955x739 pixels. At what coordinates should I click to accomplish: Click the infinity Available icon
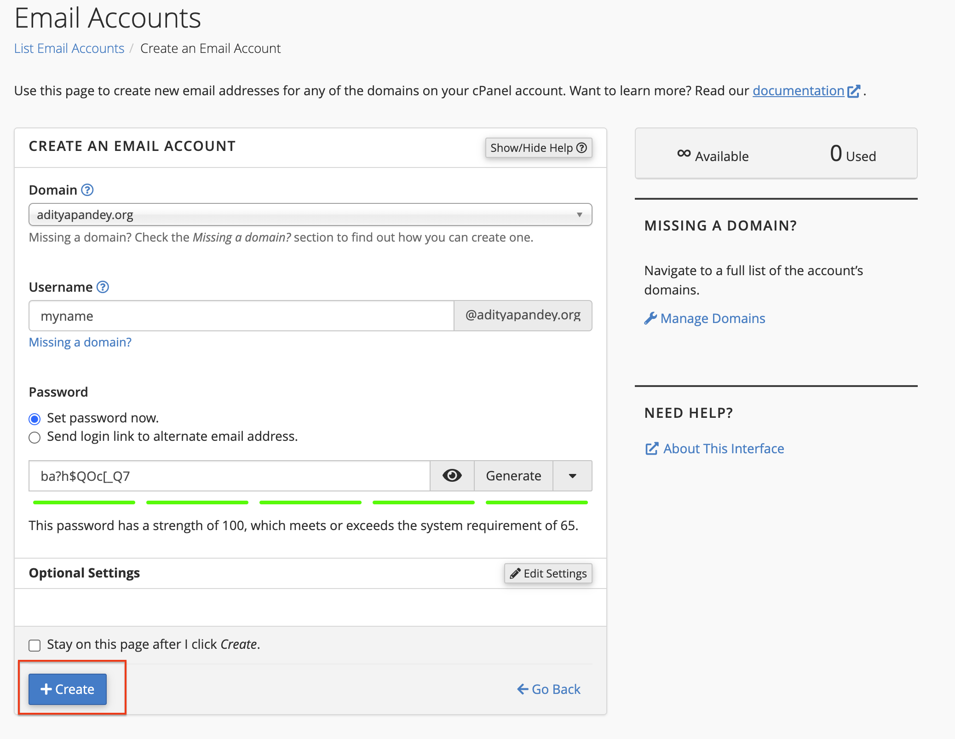coord(684,154)
